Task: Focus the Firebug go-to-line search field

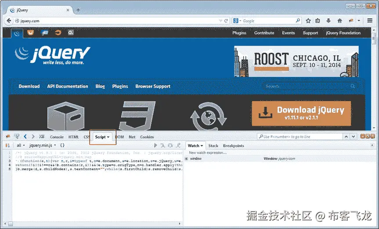Action: click(300, 137)
